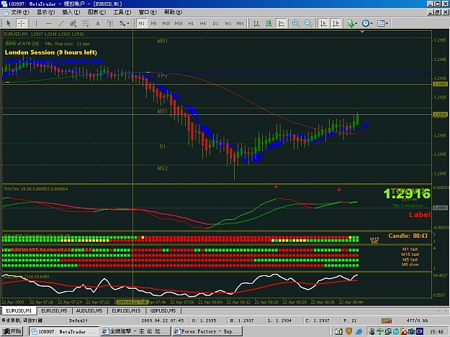
Task: Click the connection bars icon in status bar
Action: tap(387, 320)
